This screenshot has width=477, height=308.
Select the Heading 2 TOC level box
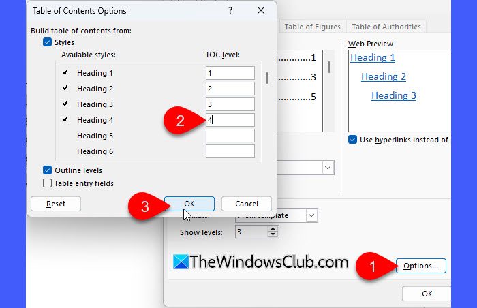click(x=230, y=89)
